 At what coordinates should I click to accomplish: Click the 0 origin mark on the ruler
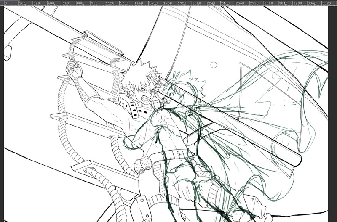[5, 3]
